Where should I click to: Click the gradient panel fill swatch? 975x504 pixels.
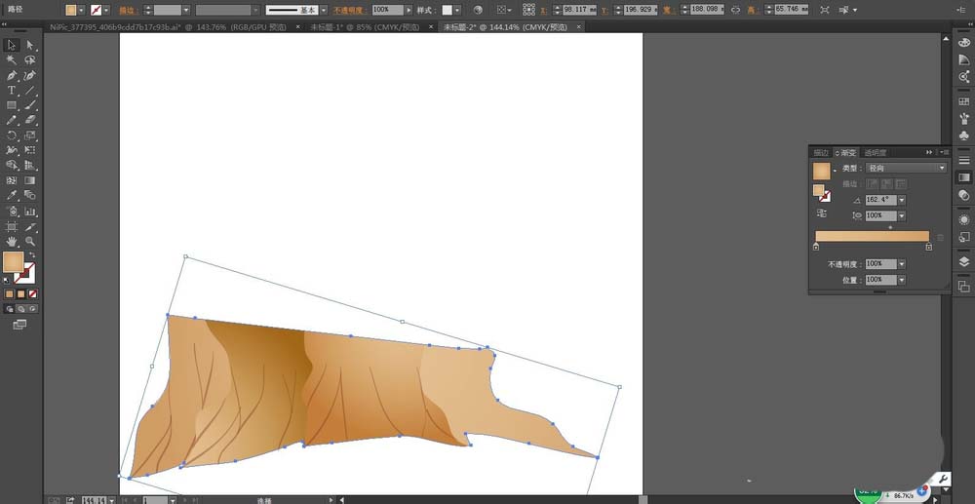pyautogui.click(x=821, y=172)
